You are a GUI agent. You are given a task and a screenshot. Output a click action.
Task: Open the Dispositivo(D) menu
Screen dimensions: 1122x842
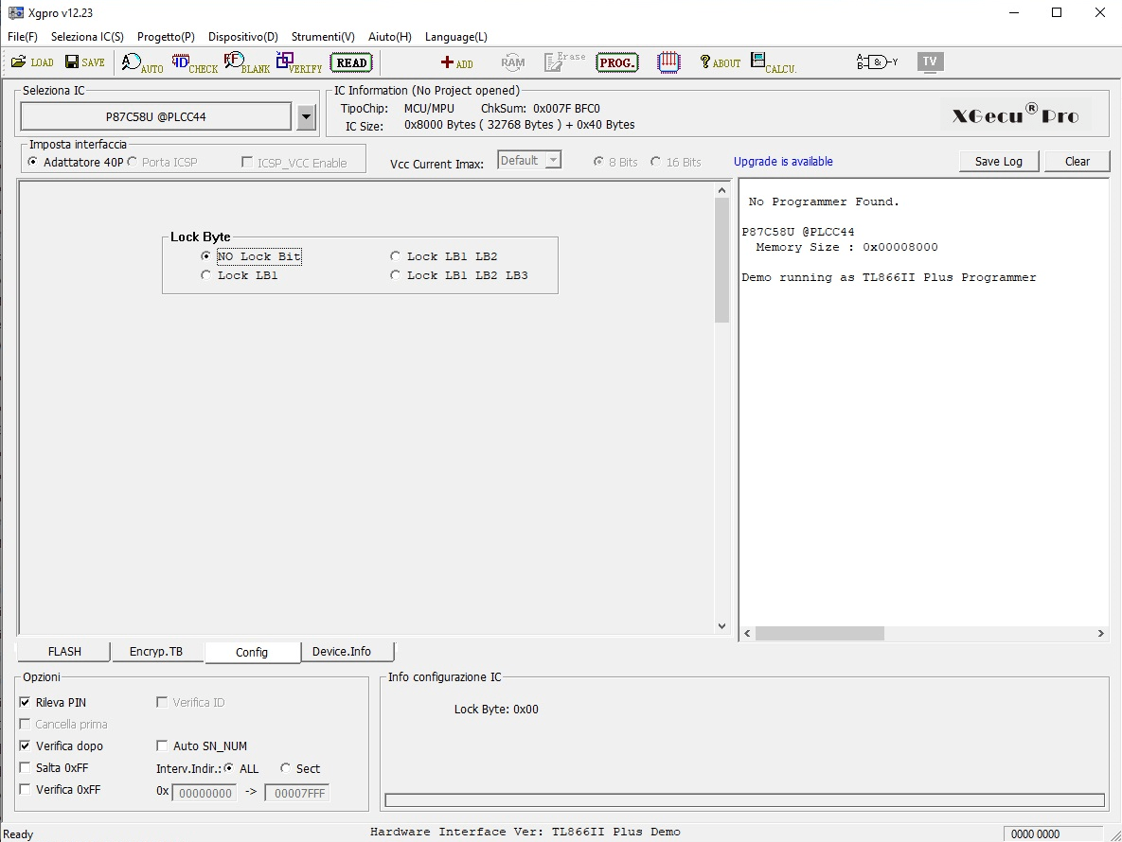pos(243,37)
